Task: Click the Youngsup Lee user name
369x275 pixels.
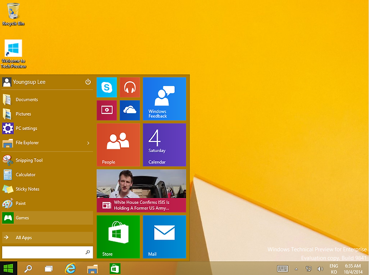Action: [29, 82]
